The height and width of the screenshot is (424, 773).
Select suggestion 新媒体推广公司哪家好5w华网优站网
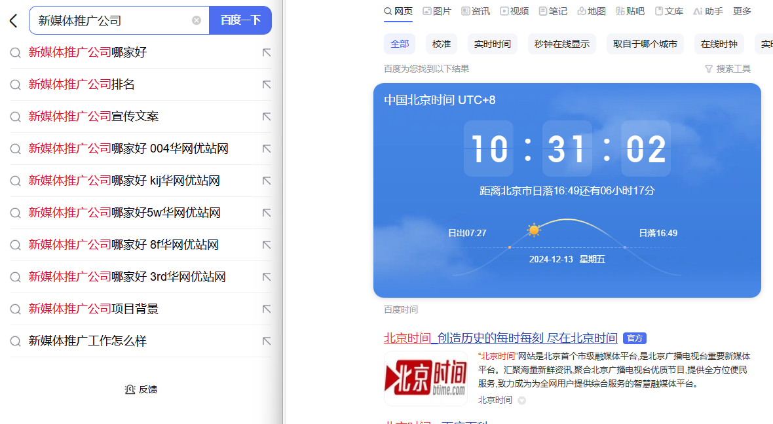(140, 212)
